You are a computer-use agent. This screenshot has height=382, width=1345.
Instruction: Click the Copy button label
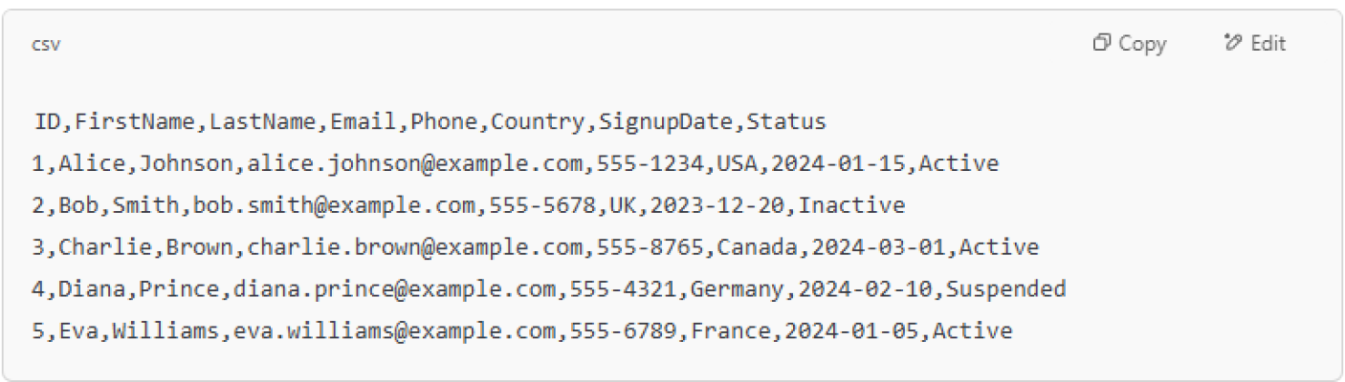pos(1142,44)
